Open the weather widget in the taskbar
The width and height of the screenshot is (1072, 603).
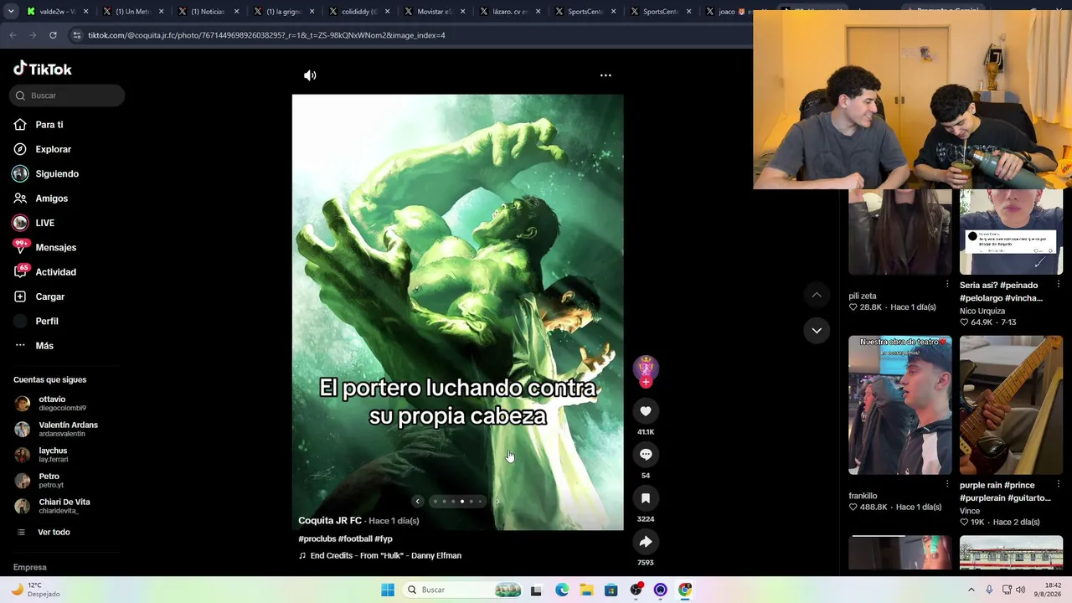pyautogui.click(x=35, y=590)
